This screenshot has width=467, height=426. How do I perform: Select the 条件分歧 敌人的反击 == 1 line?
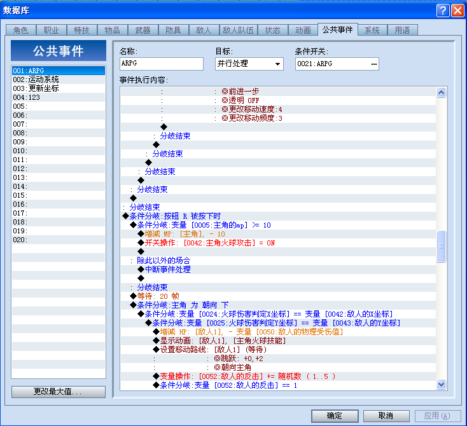point(278,385)
